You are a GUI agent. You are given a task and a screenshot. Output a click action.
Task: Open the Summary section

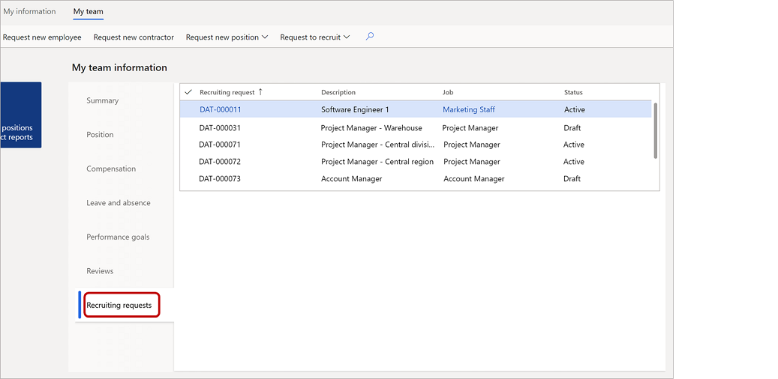coord(103,100)
